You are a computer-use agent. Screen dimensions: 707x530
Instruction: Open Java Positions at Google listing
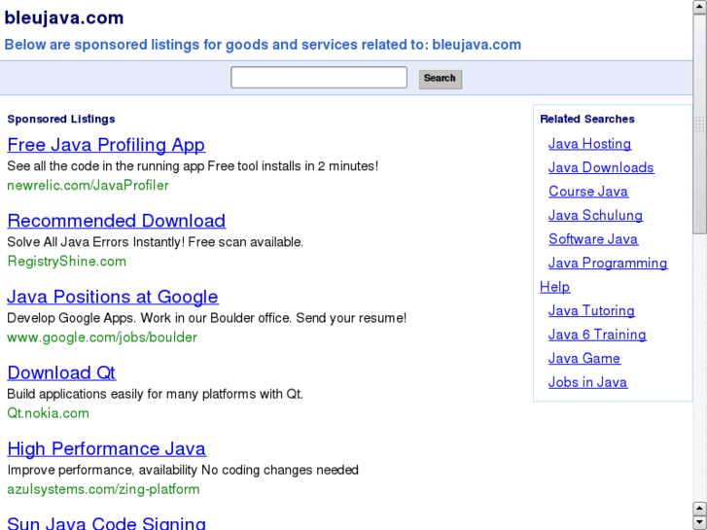tap(113, 297)
